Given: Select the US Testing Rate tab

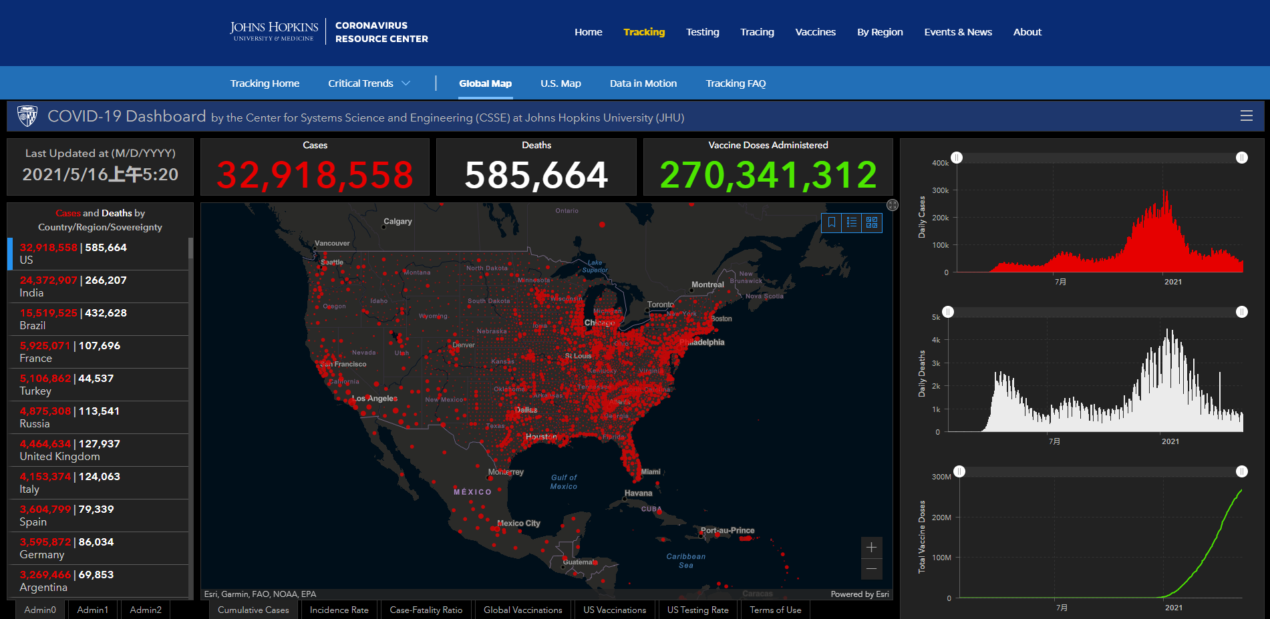Looking at the screenshot, I should click(x=698, y=610).
